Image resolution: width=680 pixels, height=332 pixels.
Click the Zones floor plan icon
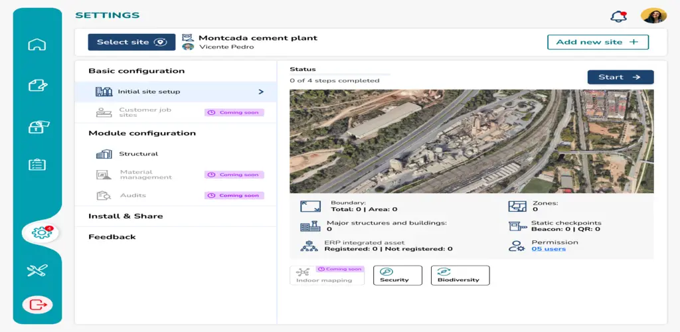click(x=517, y=206)
